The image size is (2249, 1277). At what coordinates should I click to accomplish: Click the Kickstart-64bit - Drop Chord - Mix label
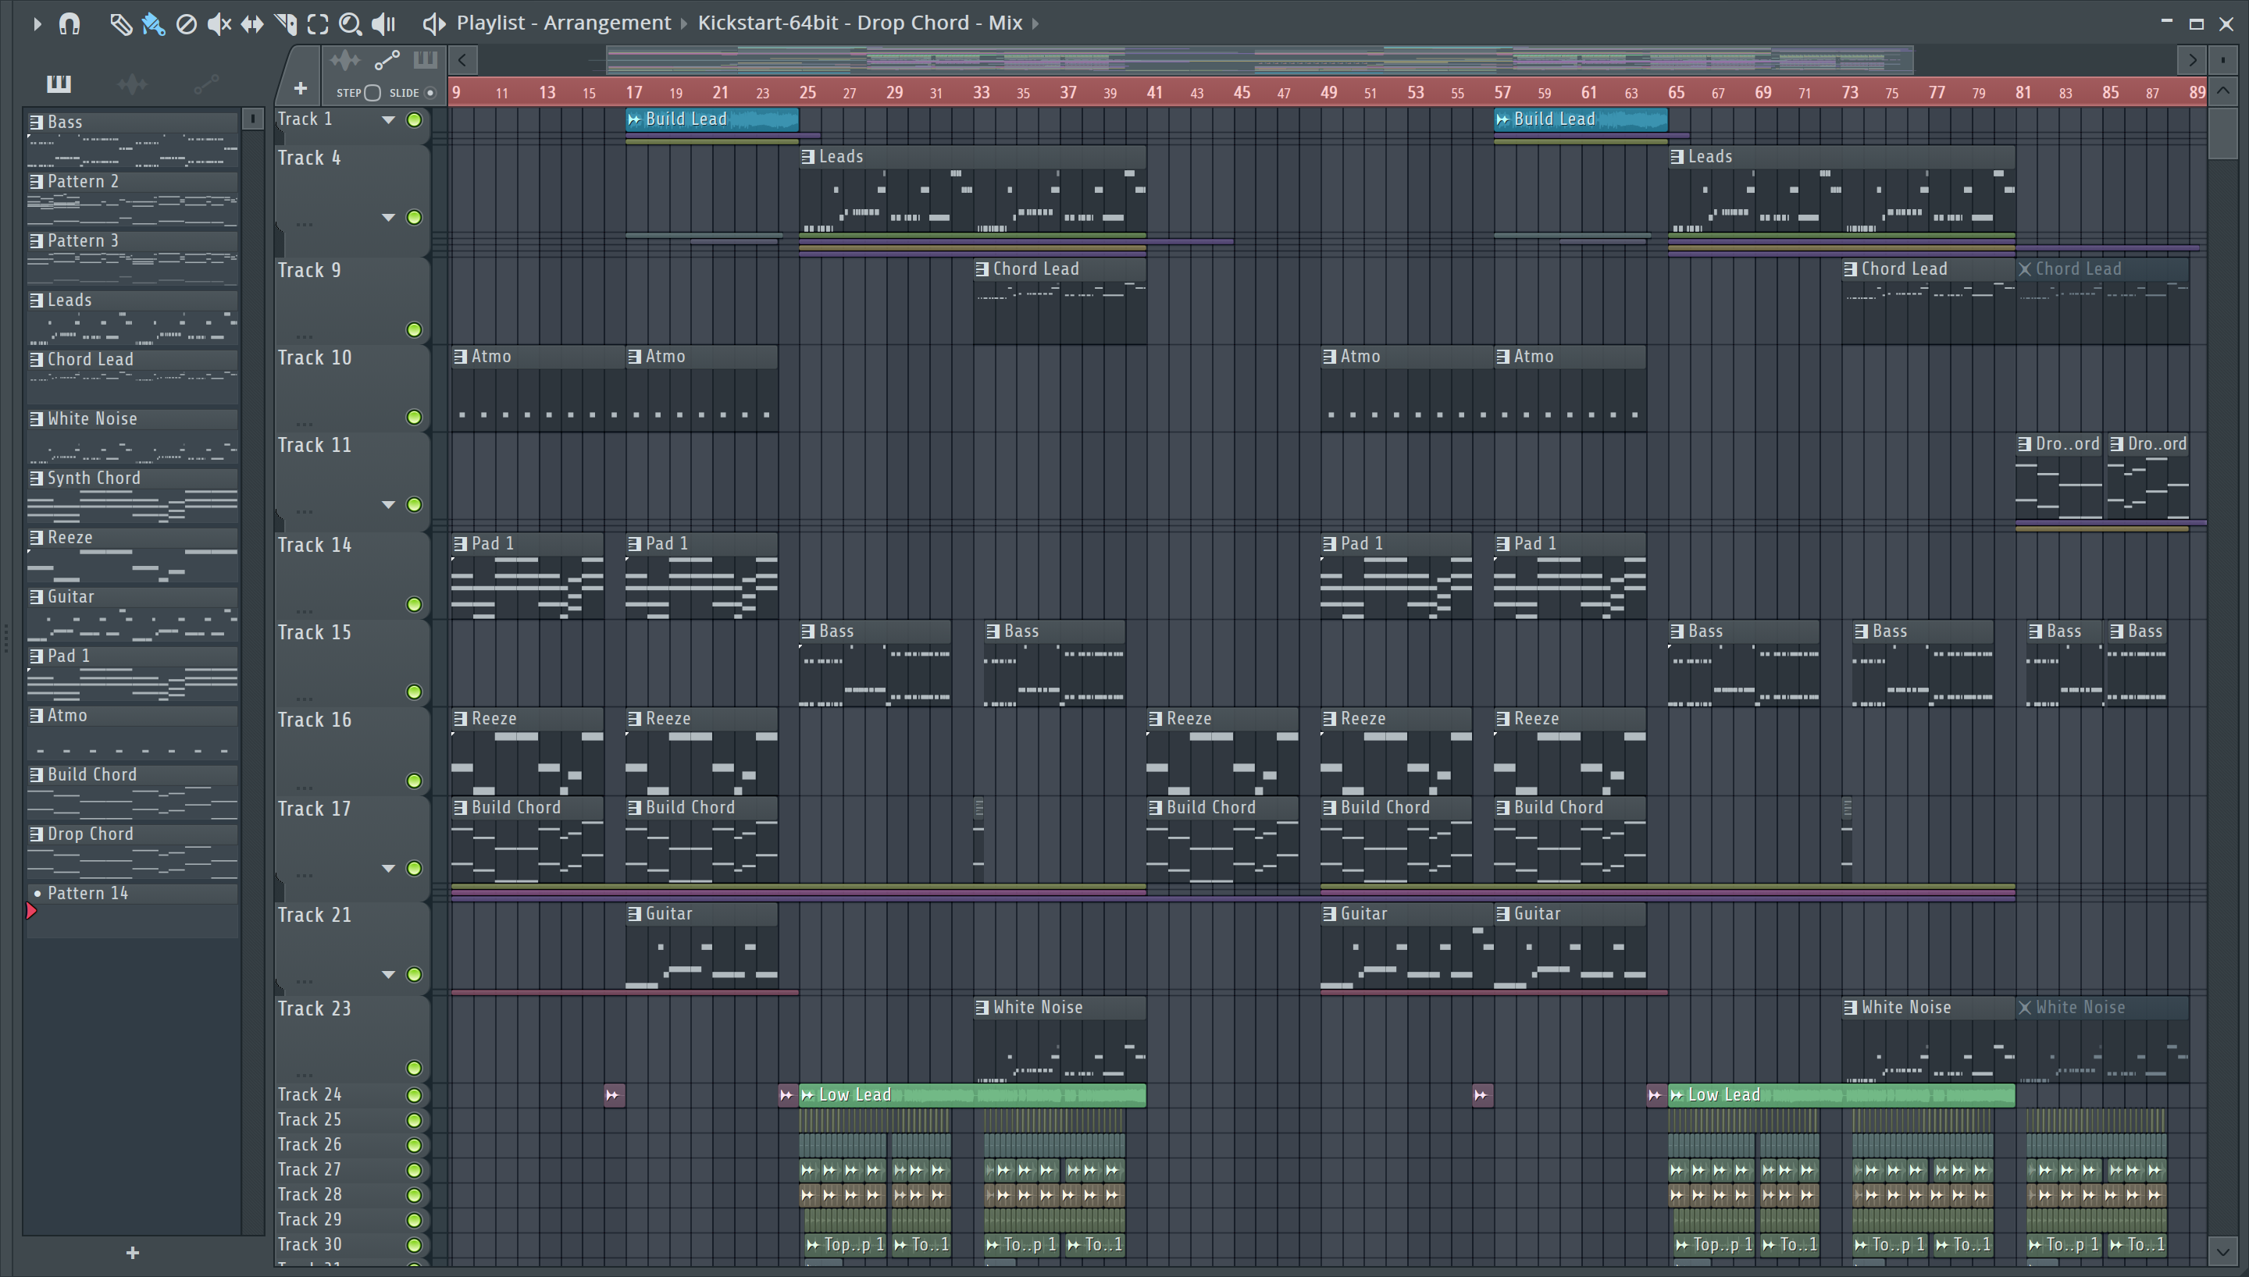(860, 23)
